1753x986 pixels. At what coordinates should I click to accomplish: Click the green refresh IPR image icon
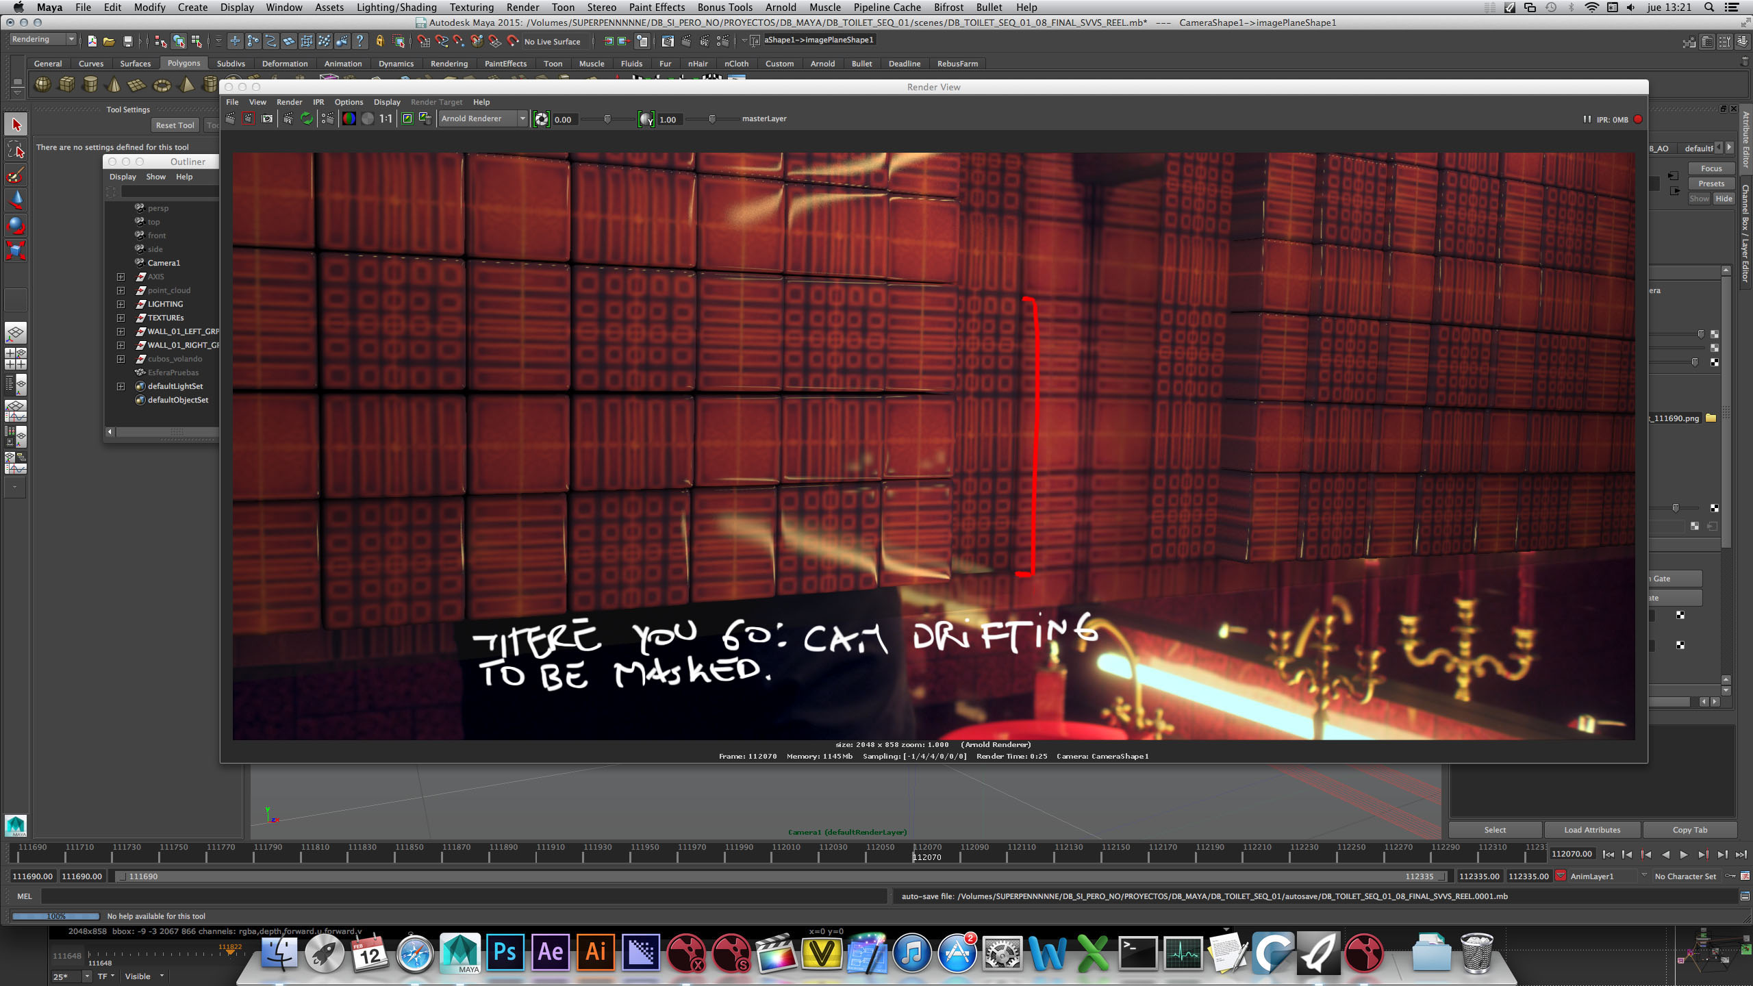[x=307, y=118]
